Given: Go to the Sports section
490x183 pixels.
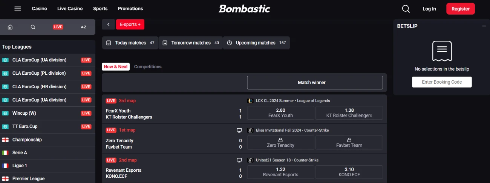Looking at the screenshot, I should tap(100, 9).
